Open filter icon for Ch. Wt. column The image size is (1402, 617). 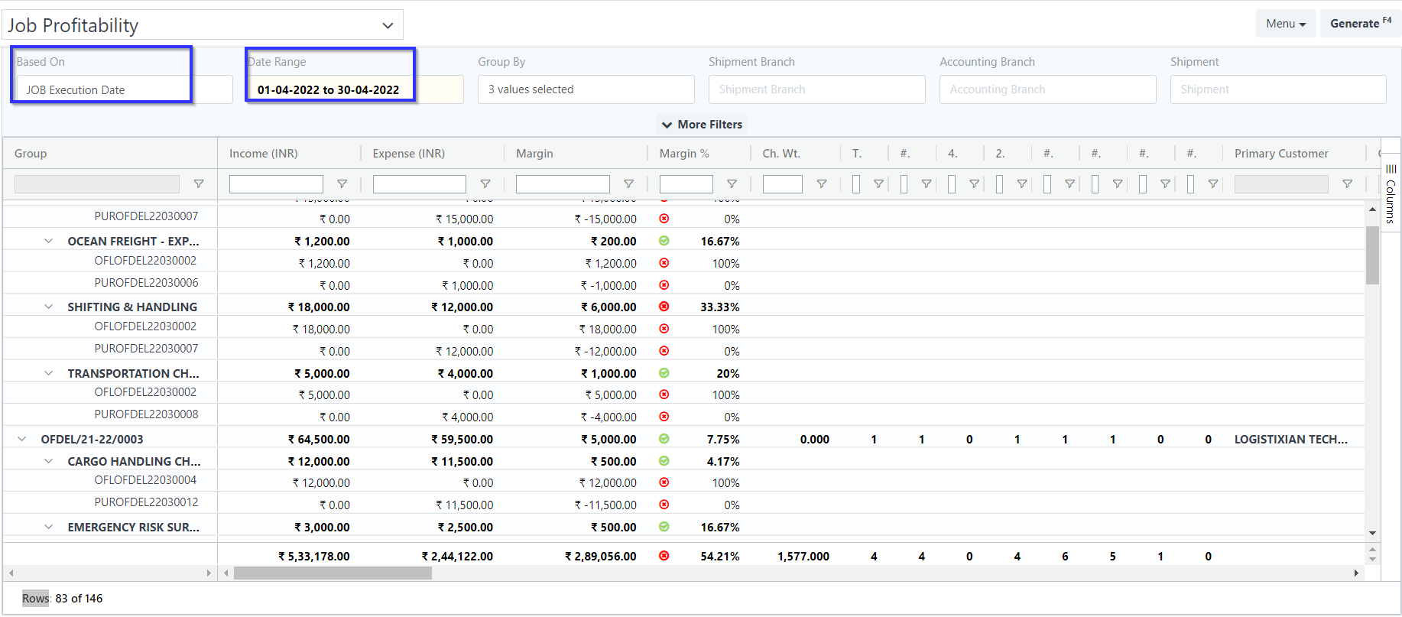click(822, 184)
